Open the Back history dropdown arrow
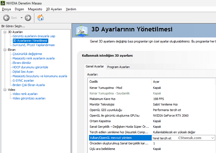This screenshot has width=216, height=153. (21, 18)
